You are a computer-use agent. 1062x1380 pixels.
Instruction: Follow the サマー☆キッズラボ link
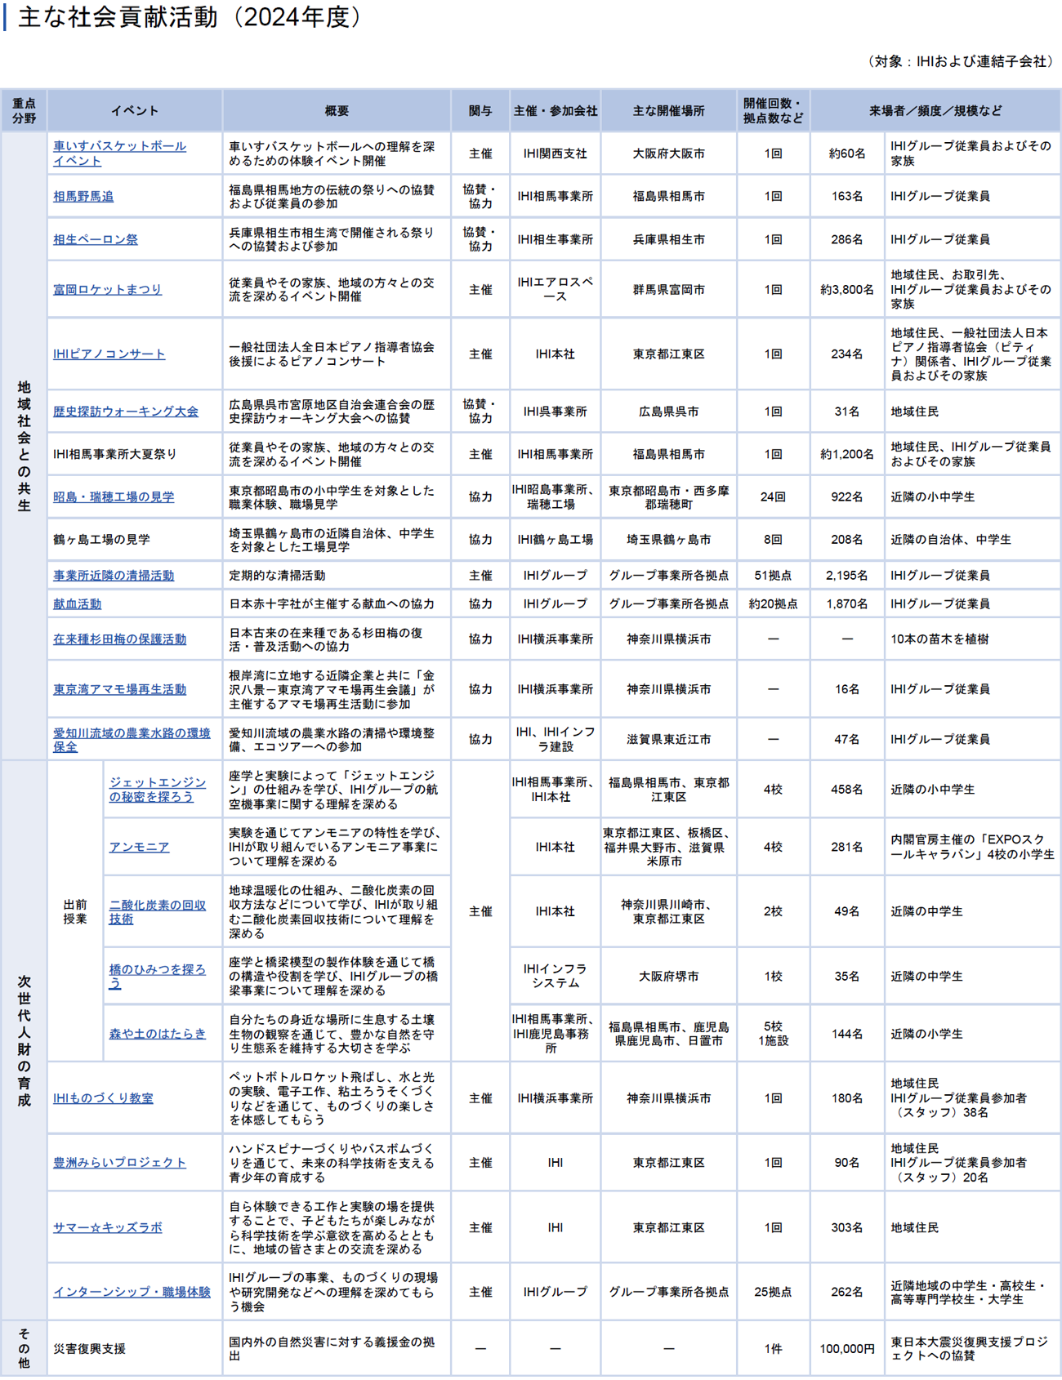(x=108, y=1227)
